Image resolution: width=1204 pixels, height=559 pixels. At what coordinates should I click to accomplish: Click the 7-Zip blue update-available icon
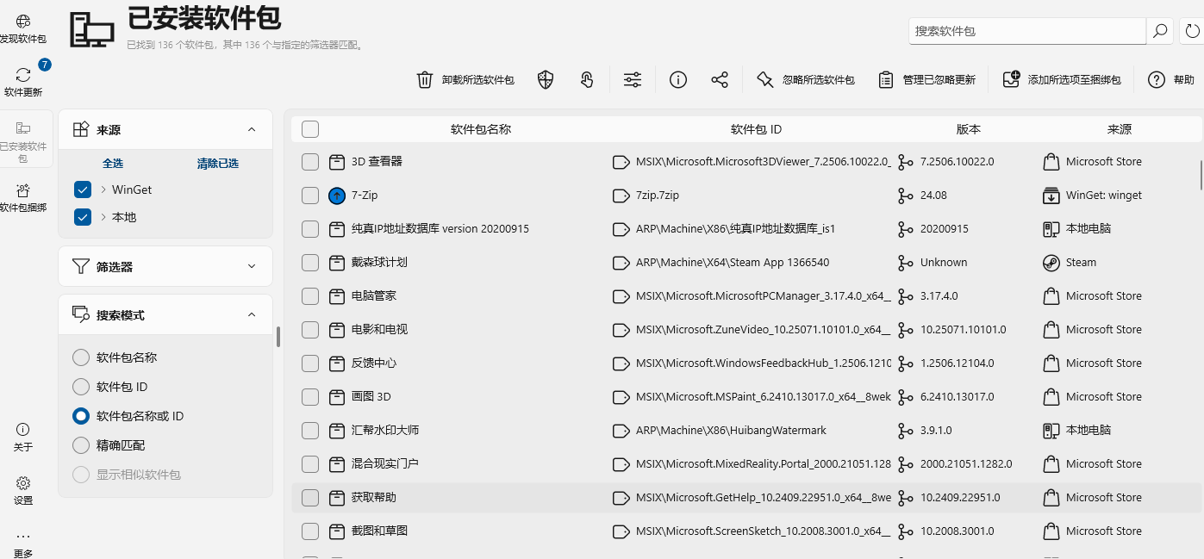[337, 196]
